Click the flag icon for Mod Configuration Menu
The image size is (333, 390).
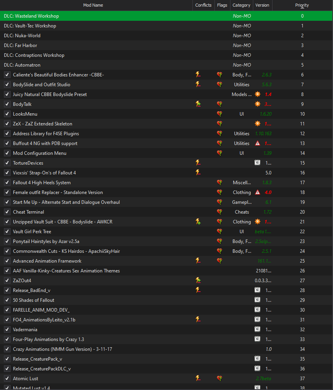[220, 153]
